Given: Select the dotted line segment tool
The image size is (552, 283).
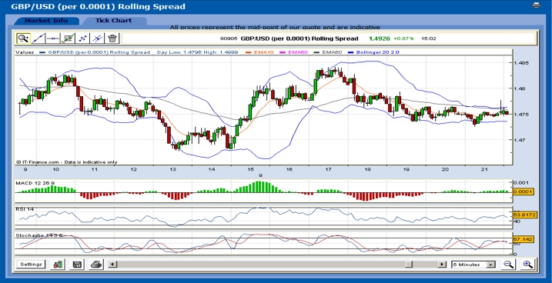Looking at the screenshot, I should click(x=82, y=38).
